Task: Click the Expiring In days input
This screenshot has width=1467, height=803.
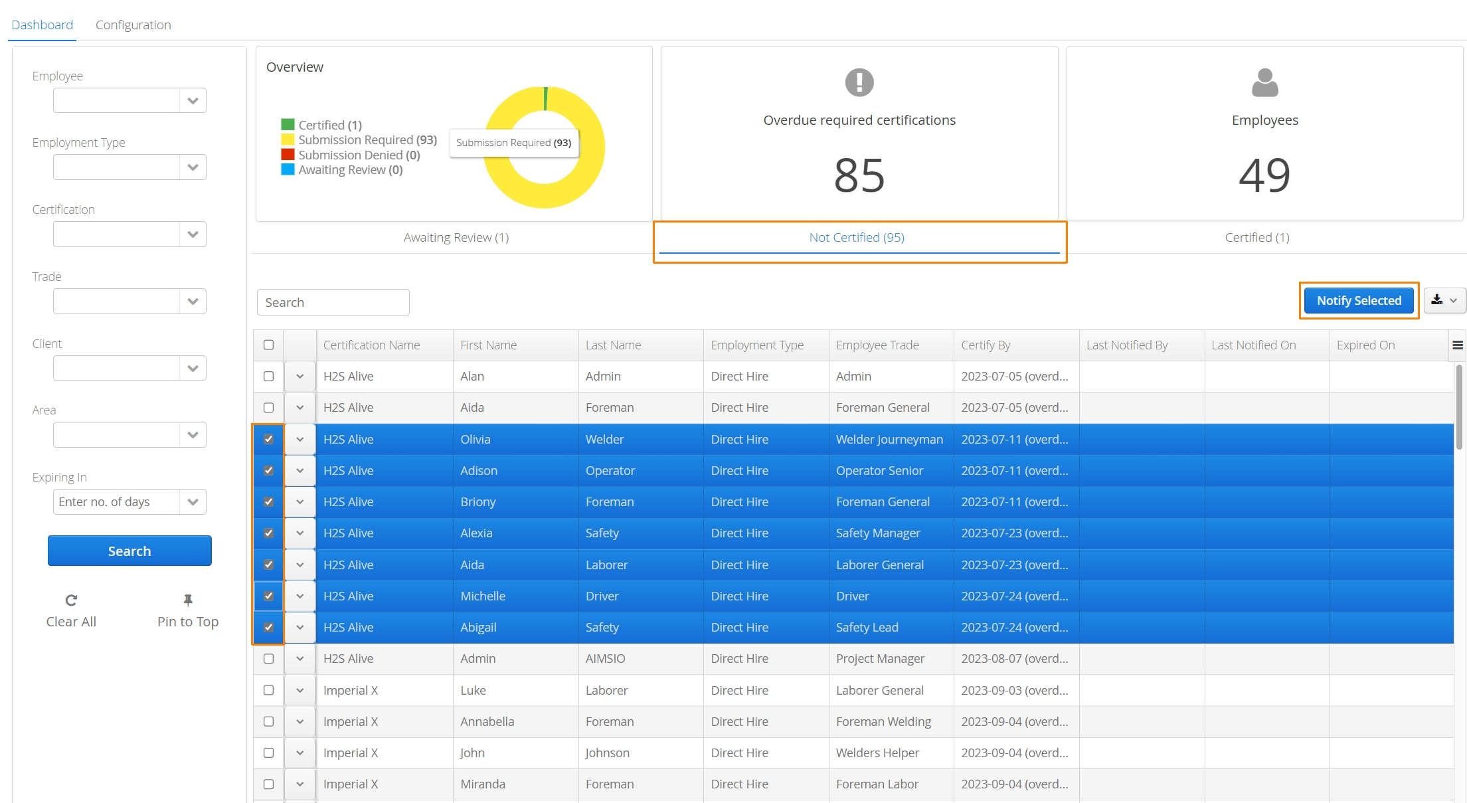Action: pos(116,502)
